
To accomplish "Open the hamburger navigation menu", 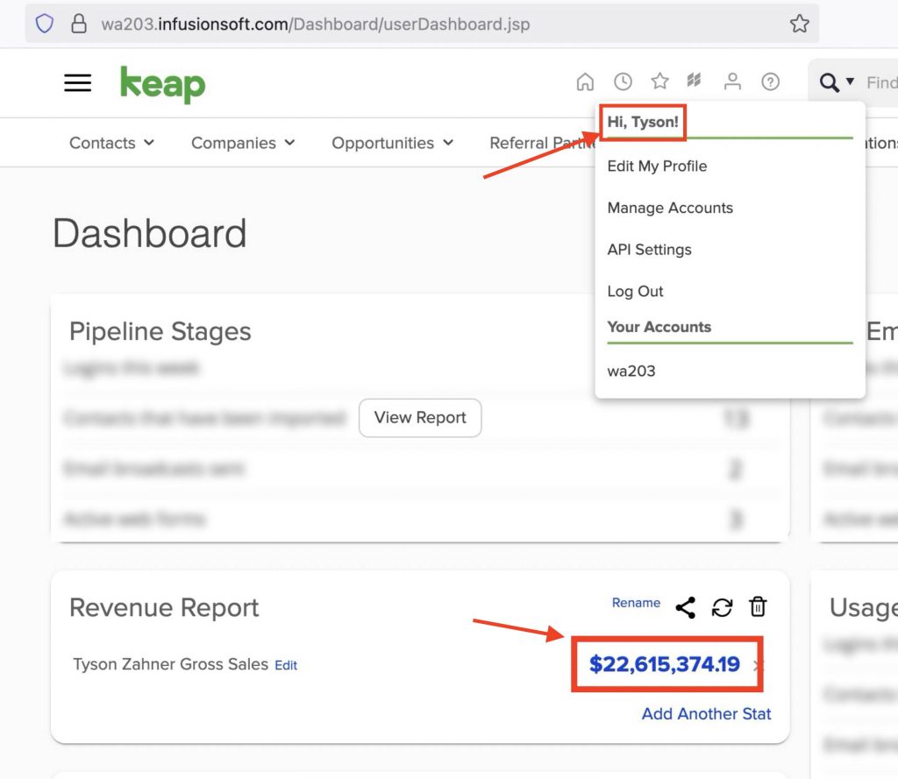I will coord(78,83).
